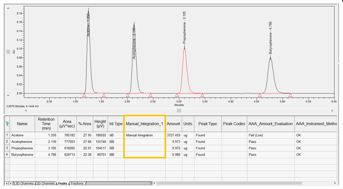This screenshot has width=343, height=189.
Task: Click the vertical axis scroll up arrow
Action: 8,6
